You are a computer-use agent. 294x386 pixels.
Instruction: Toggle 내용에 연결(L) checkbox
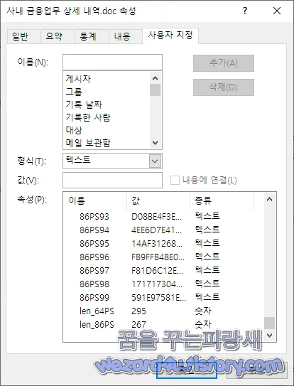coord(175,180)
